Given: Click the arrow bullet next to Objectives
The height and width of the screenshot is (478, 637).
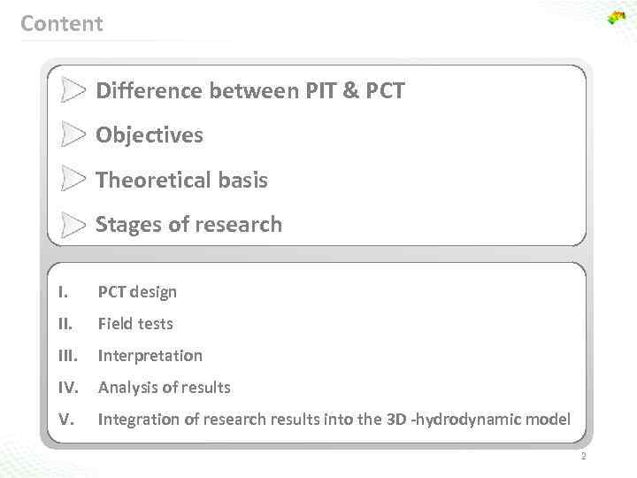Looking at the screenshot, I should tap(74, 135).
